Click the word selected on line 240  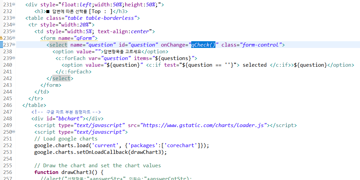click(x=255, y=65)
